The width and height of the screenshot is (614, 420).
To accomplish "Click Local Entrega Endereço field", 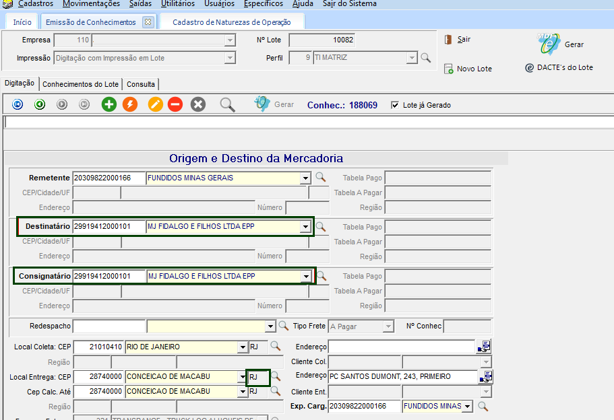I will point(402,377).
